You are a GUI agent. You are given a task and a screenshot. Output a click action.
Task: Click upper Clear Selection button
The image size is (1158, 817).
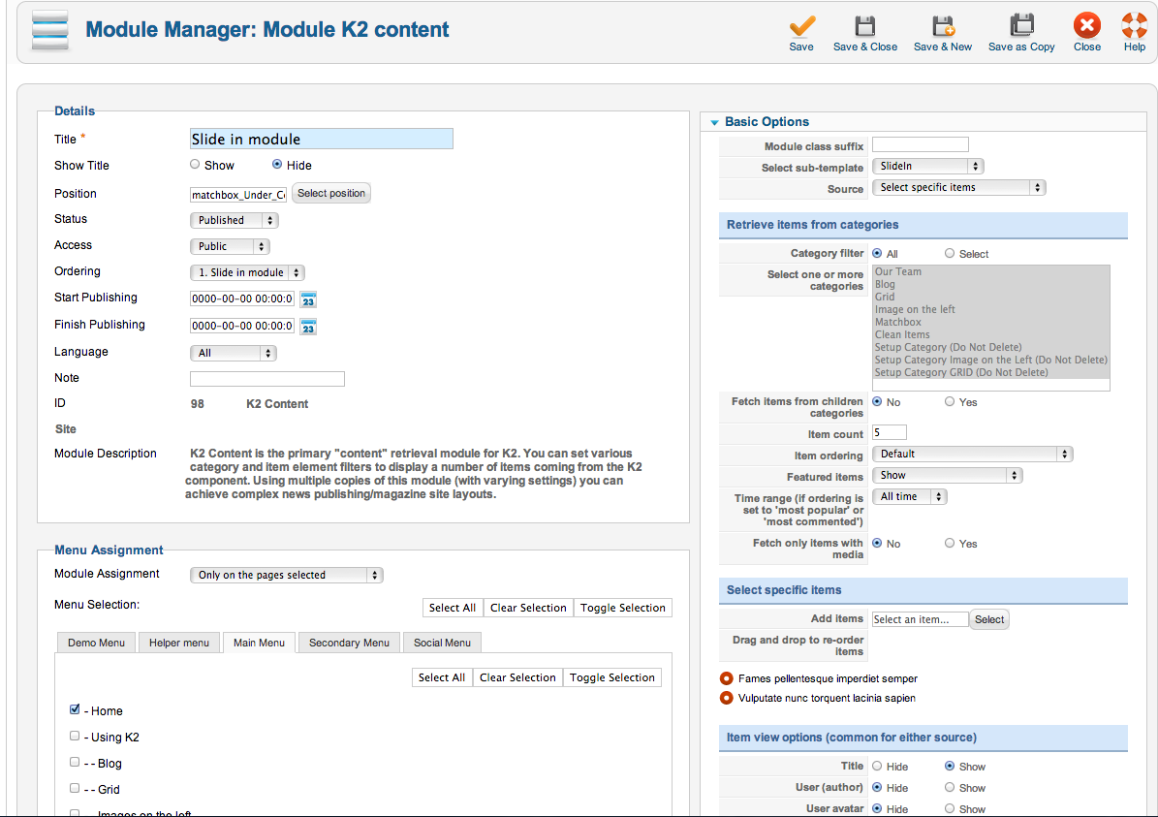[x=528, y=608]
